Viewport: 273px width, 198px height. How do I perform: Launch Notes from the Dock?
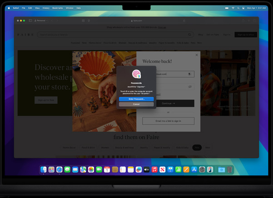(130, 169)
